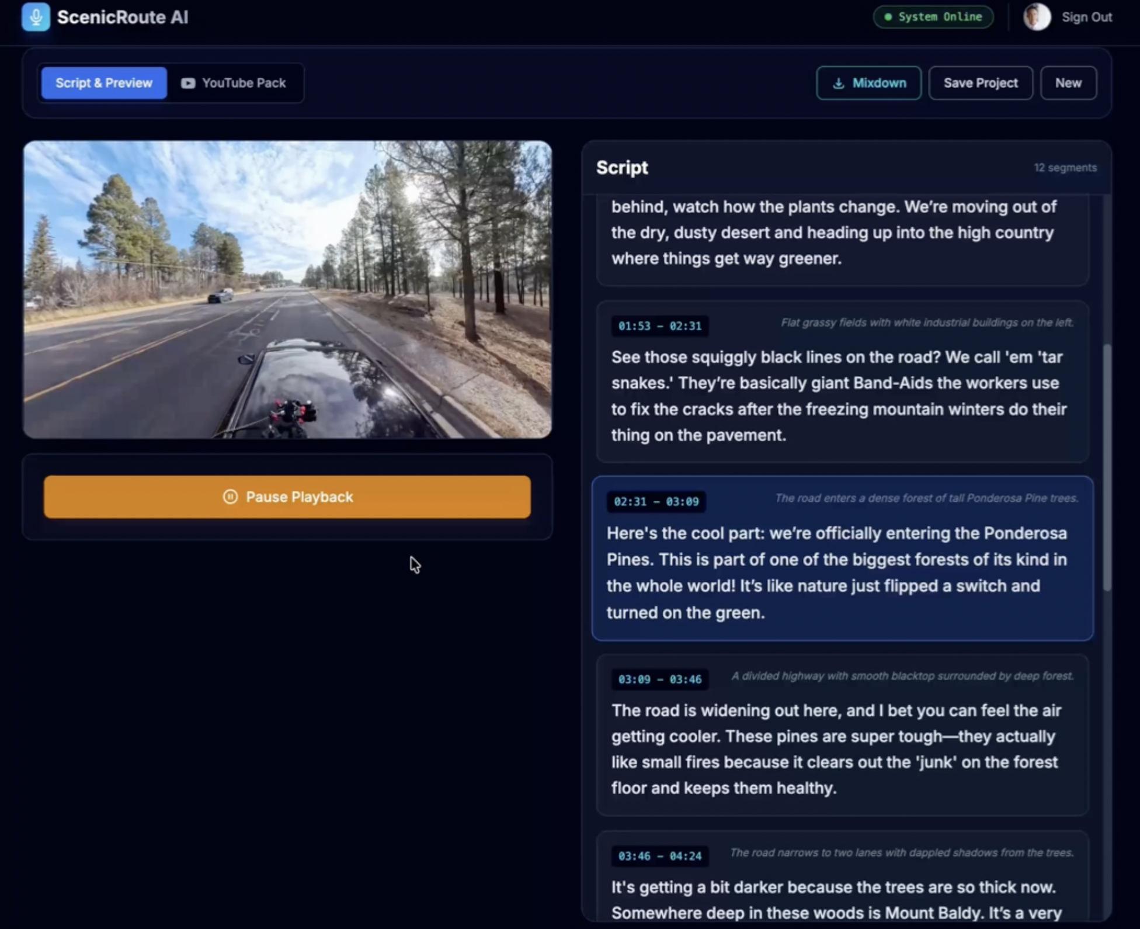Select the 02:31 – 03:09 timestamp badge
1140x929 pixels.
click(656, 501)
